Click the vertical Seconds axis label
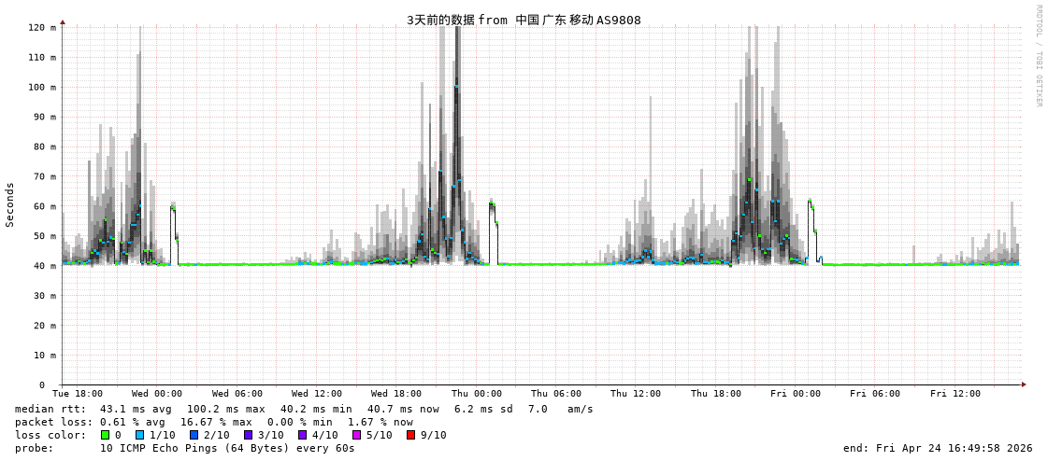Image resolution: width=1048 pixels, height=461 pixels. 10,204
